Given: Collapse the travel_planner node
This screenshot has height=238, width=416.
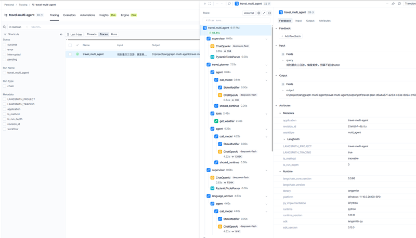Looking at the screenshot, I should click(266, 65).
